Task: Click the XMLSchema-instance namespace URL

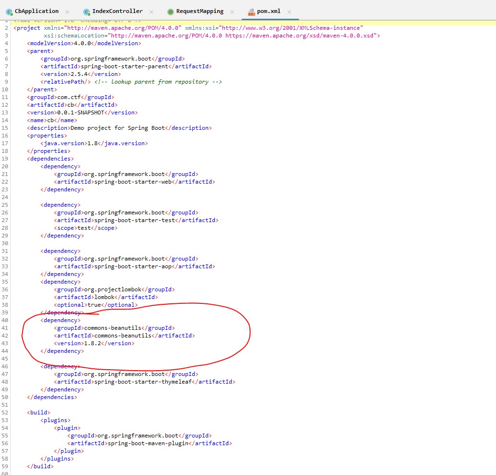Action: 291,28
